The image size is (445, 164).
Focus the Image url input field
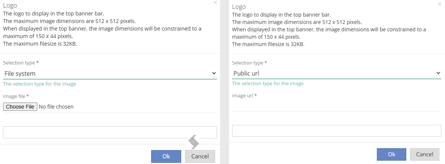[336, 106]
